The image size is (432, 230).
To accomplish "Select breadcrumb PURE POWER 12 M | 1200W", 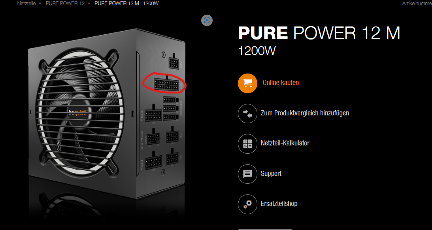I will click(126, 3).
